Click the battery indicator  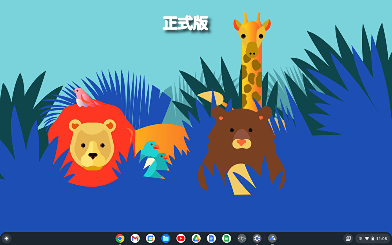click(372, 238)
